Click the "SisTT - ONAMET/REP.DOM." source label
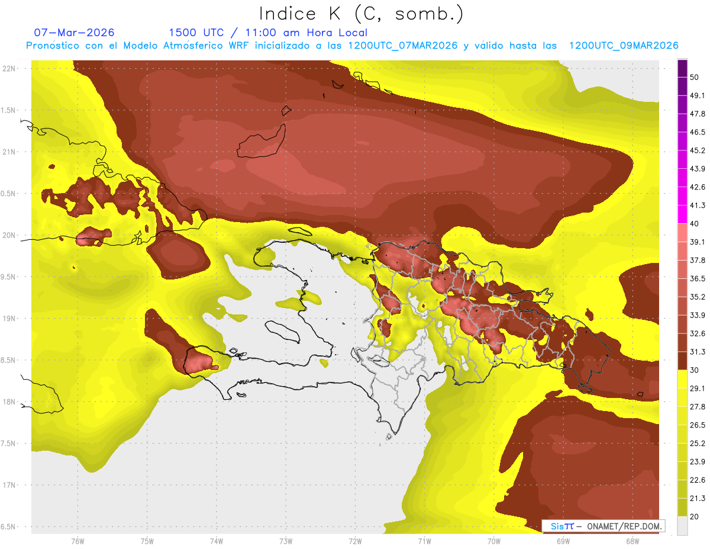710x549 pixels. [x=605, y=526]
